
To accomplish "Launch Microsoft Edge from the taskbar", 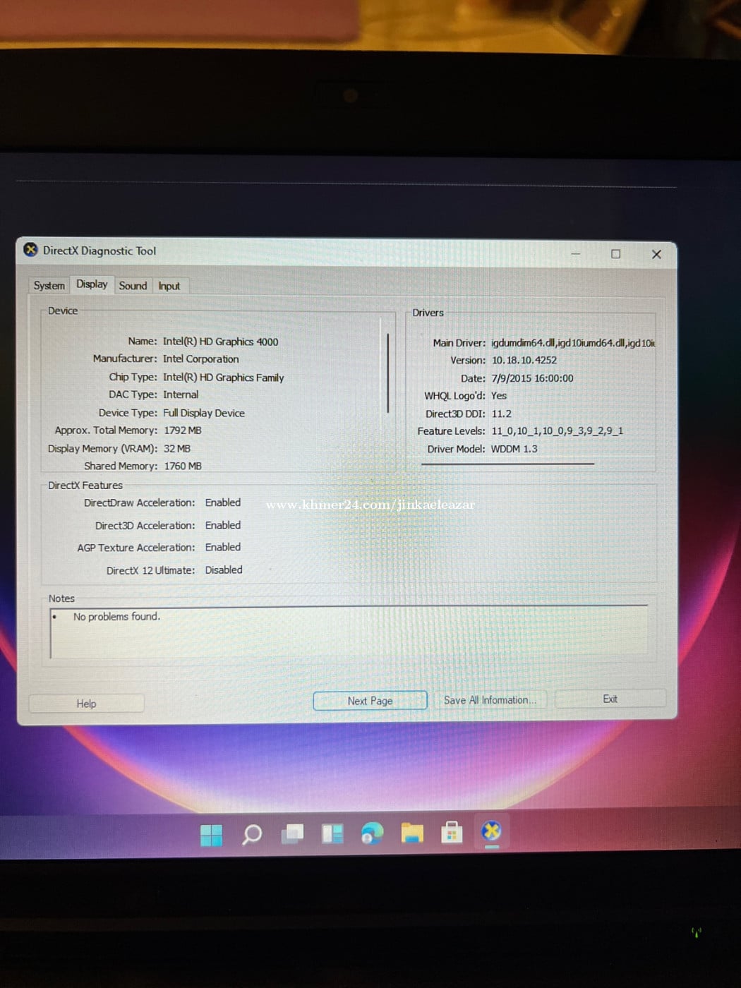I will pos(372,833).
